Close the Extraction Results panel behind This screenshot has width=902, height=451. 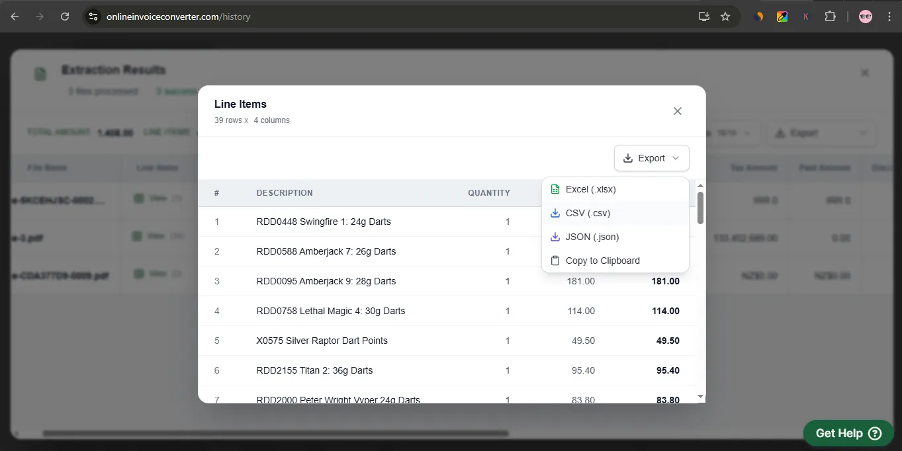865,73
